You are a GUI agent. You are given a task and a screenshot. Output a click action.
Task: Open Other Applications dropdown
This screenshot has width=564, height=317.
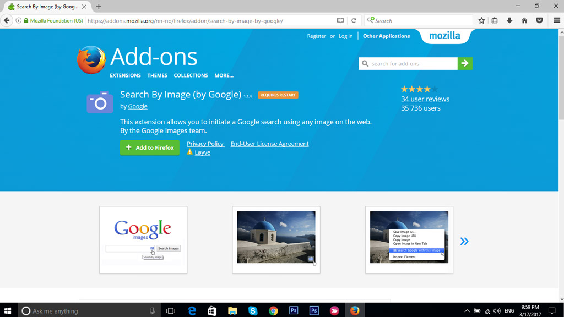pyautogui.click(x=386, y=36)
